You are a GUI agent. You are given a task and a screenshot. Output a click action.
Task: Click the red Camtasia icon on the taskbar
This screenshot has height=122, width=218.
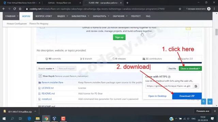click(63, 119)
